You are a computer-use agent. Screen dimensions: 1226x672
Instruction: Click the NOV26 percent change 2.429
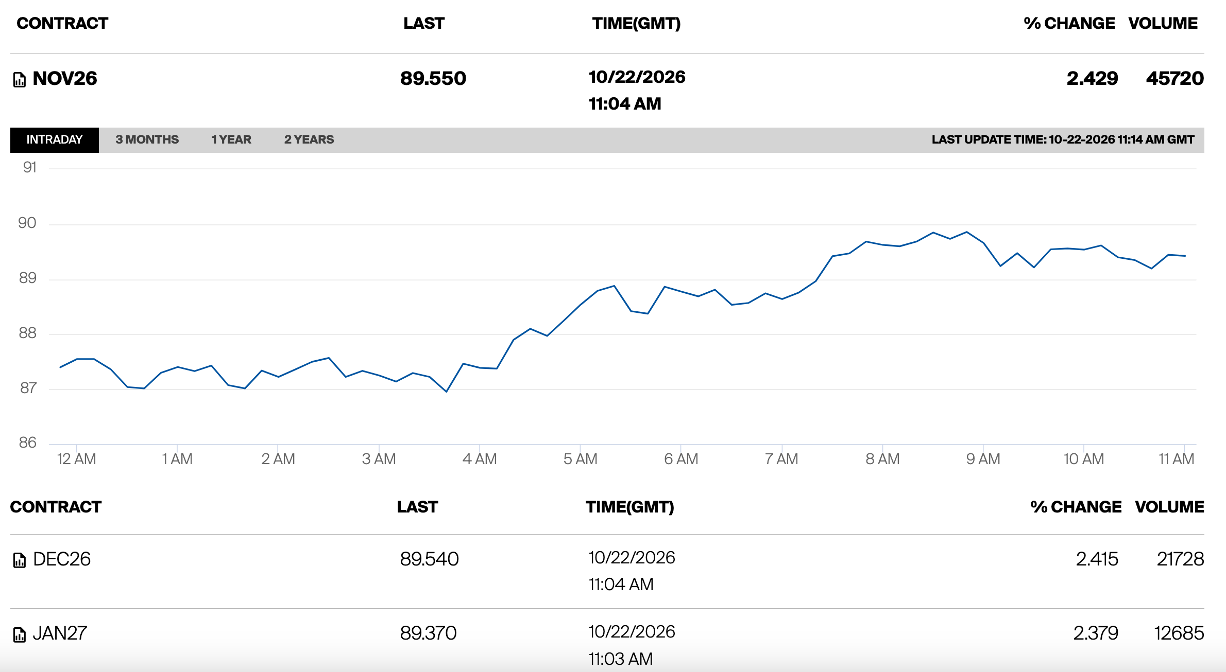pyautogui.click(x=1092, y=78)
